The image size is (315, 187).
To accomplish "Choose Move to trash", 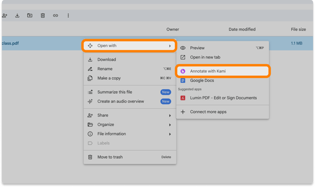I will click(130, 157).
